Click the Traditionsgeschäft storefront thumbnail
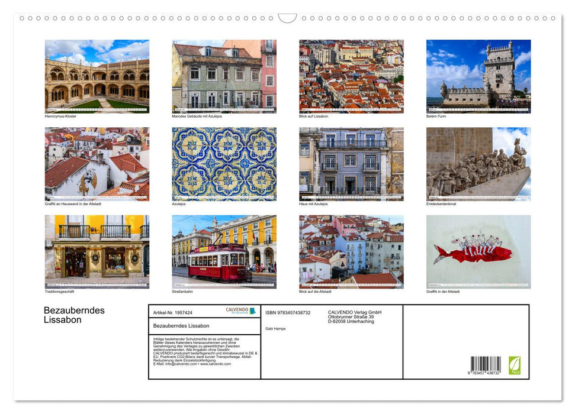Screen dimensions: 575x414 [97, 251]
